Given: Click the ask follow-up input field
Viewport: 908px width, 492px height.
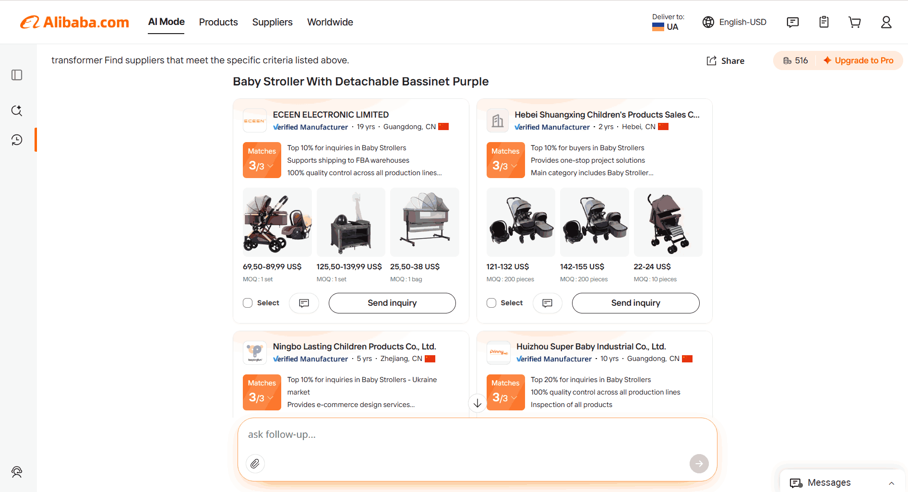Looking at the screenshot, I should (478, 435).
